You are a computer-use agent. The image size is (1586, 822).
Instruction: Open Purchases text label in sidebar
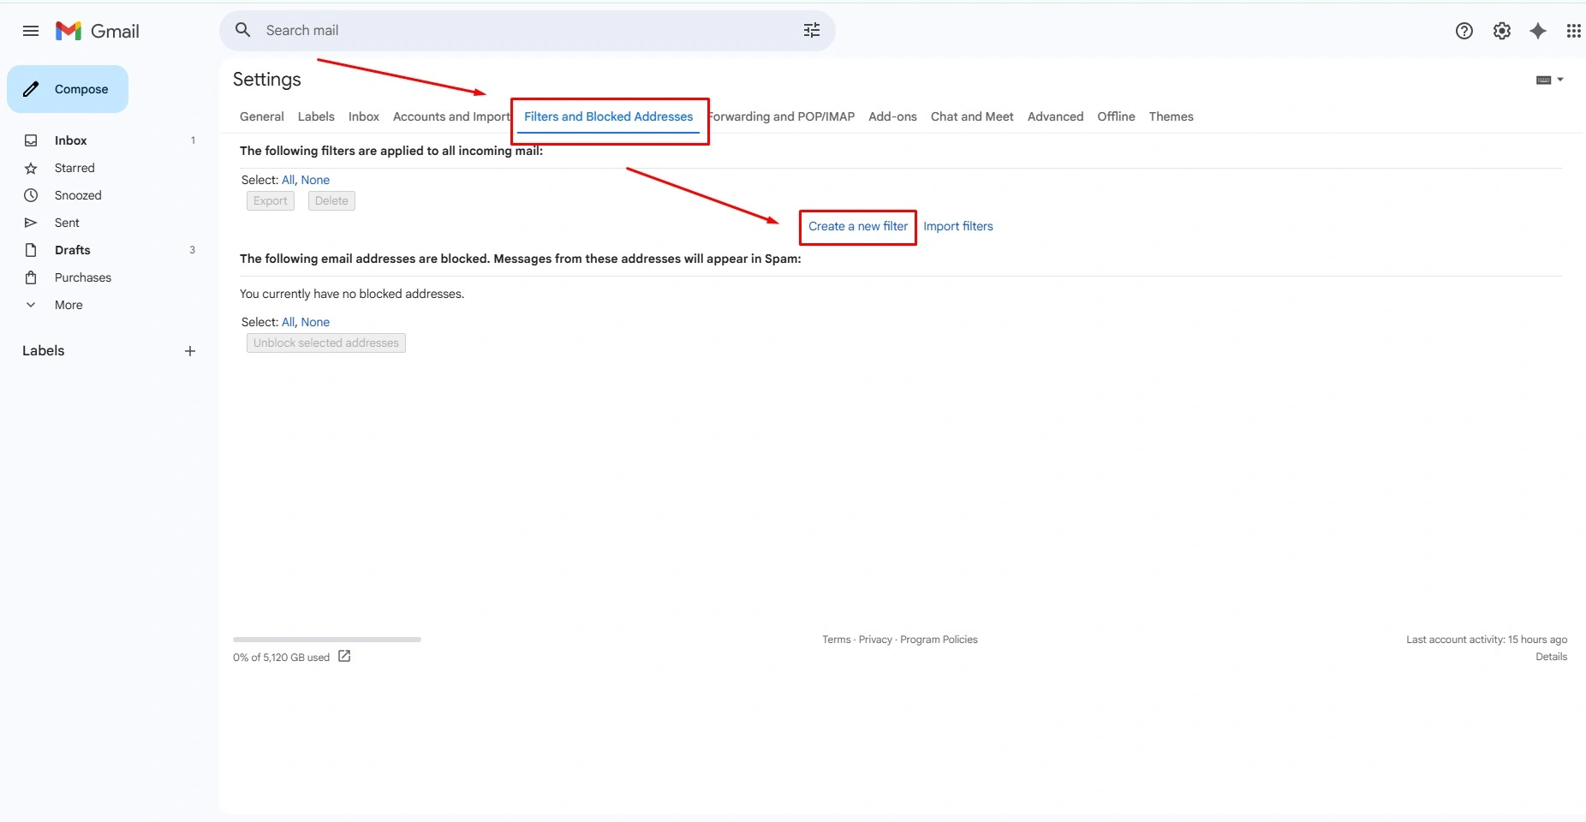(83, 277)
